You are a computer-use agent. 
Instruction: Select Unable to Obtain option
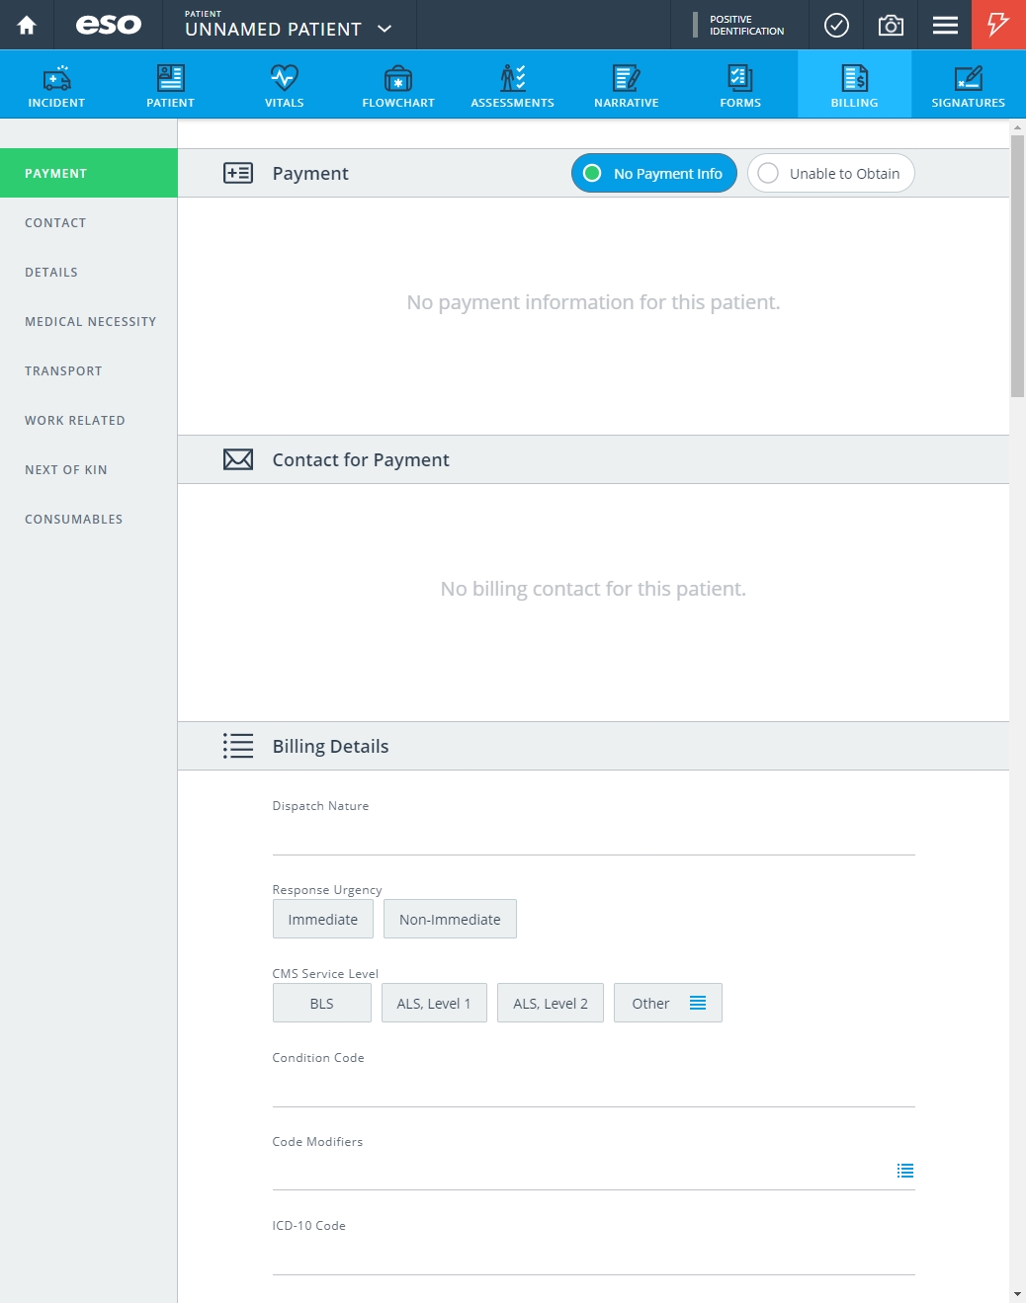[830, 173]
